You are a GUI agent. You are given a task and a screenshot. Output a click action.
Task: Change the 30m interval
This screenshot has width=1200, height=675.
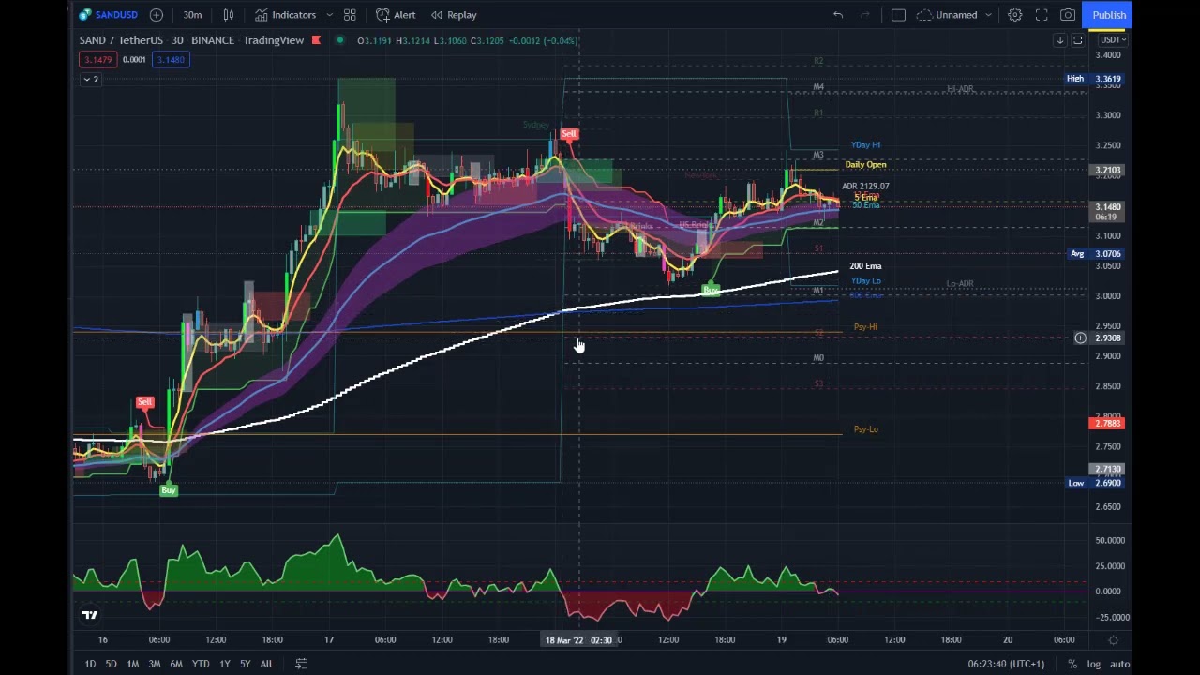(x=192, y=15)
